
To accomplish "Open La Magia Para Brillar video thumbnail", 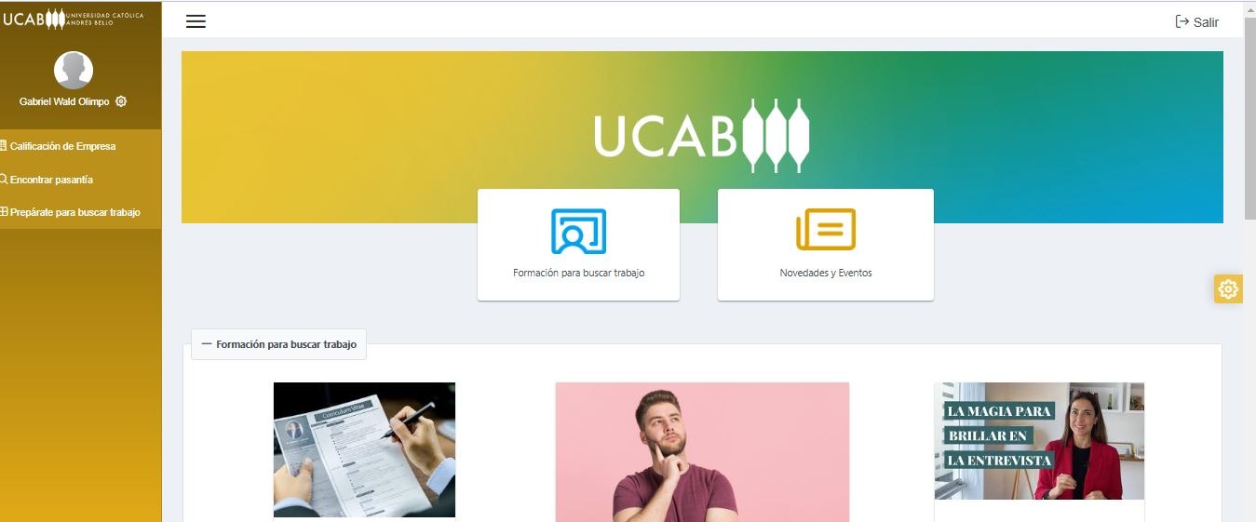I will click(1039, 441).
